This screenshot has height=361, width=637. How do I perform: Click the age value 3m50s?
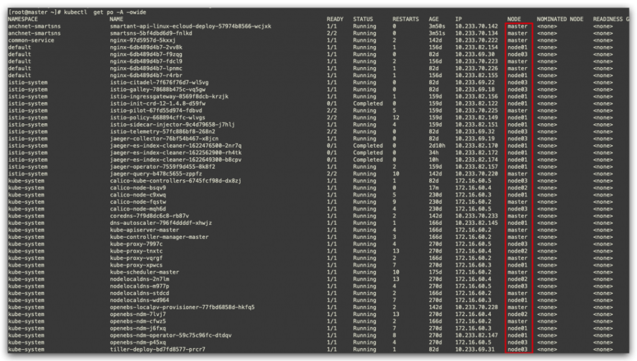coord(437,26)
